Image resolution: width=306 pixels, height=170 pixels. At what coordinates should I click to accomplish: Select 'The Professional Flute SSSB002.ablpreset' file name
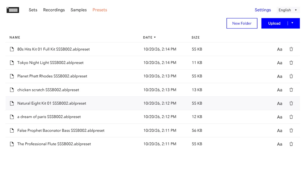click(54, 144)
